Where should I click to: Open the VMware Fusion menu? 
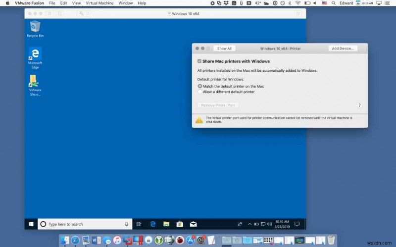(x=29, y=3)
